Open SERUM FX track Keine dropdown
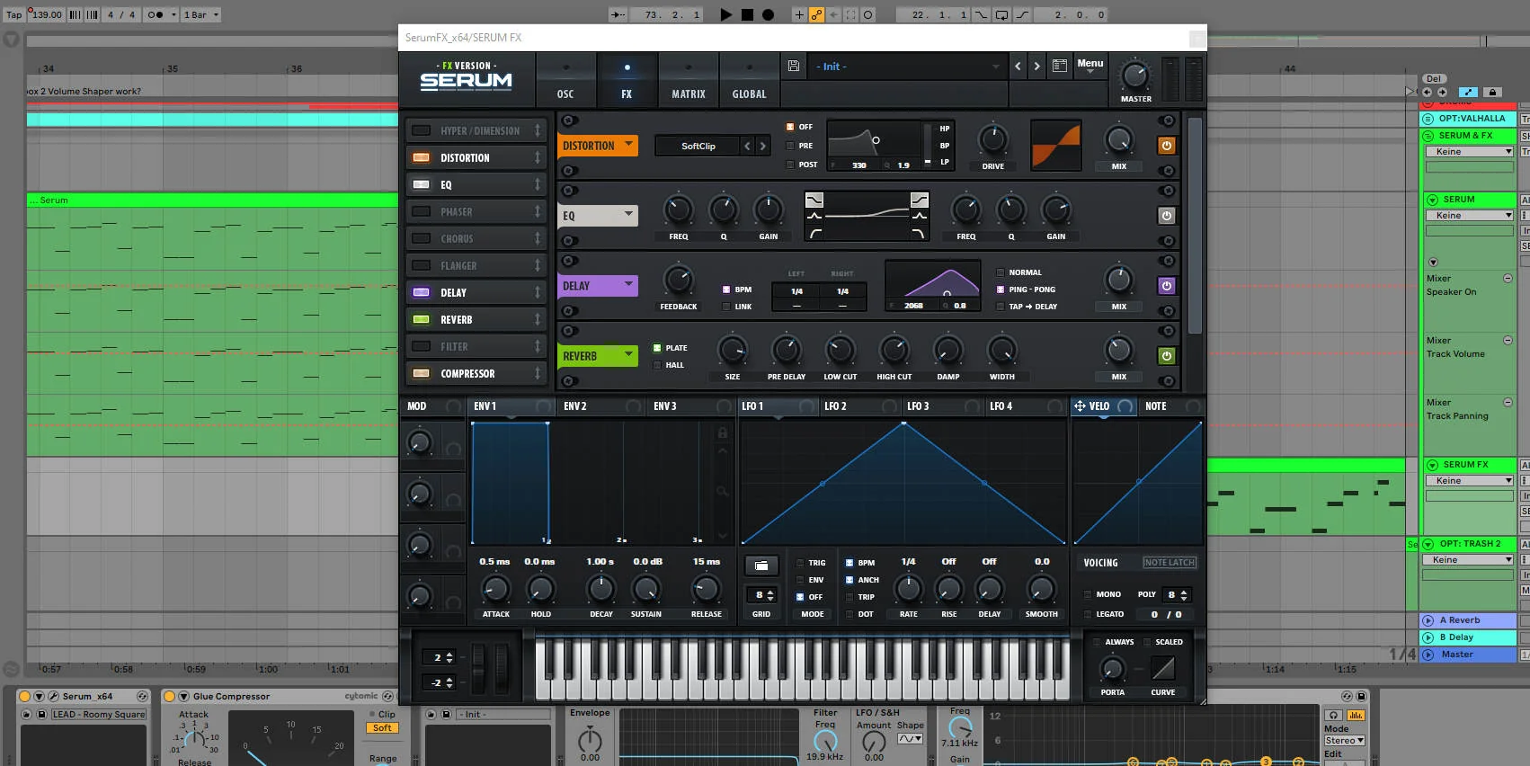This screenshot has height=766, width=1530. point(1469,481)
